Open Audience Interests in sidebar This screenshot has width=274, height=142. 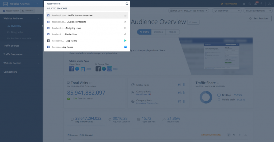coord(21,38)
